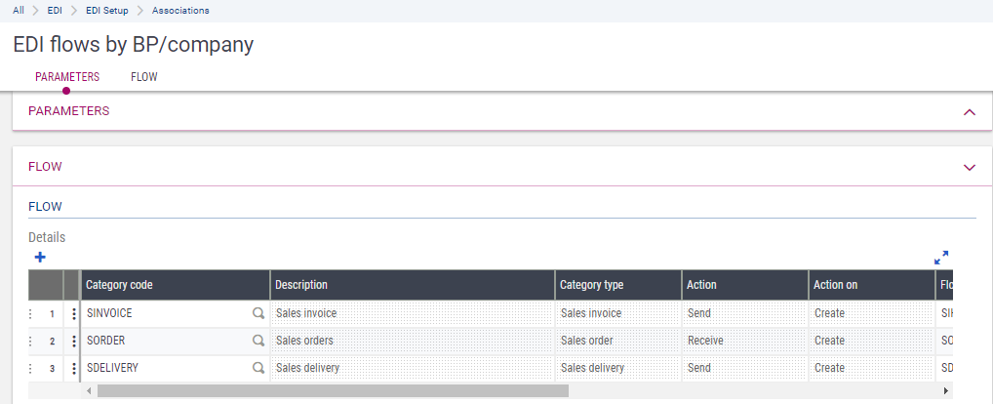Open lookup magnifier for SDELIVERY category code
This screenshot has width=993, height=404.
(258, 368)
